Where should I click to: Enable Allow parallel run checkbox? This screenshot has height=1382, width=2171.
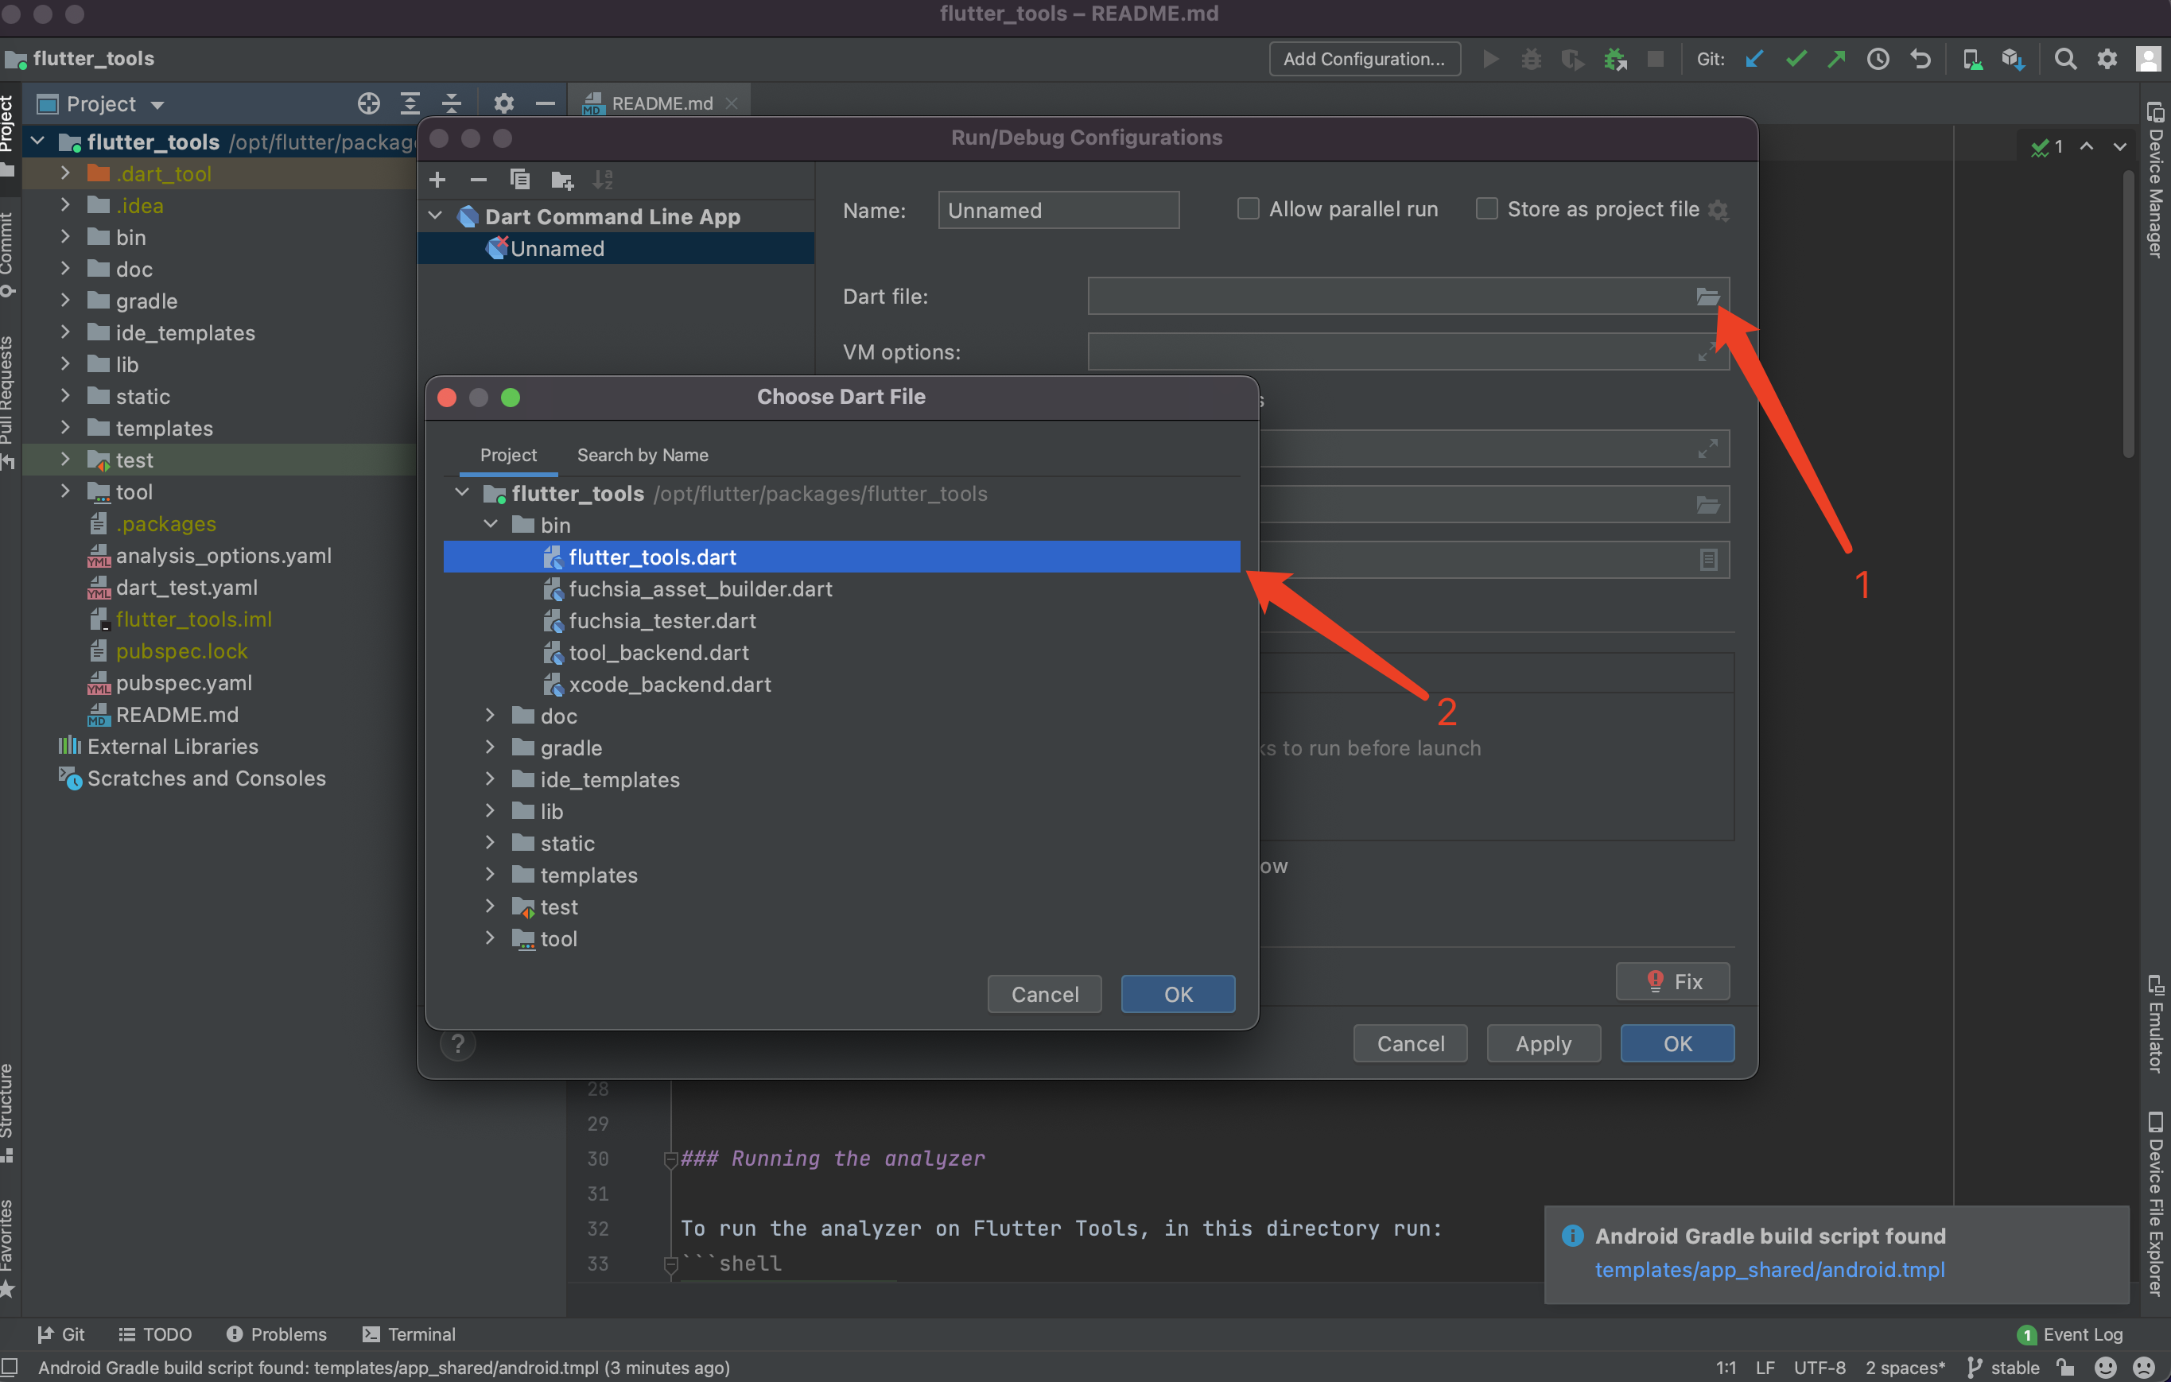point(1248,209)
